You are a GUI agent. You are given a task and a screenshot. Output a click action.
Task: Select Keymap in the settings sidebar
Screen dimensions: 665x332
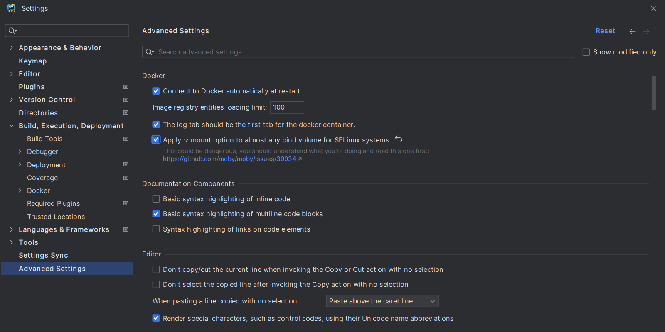tap(32, 61)
